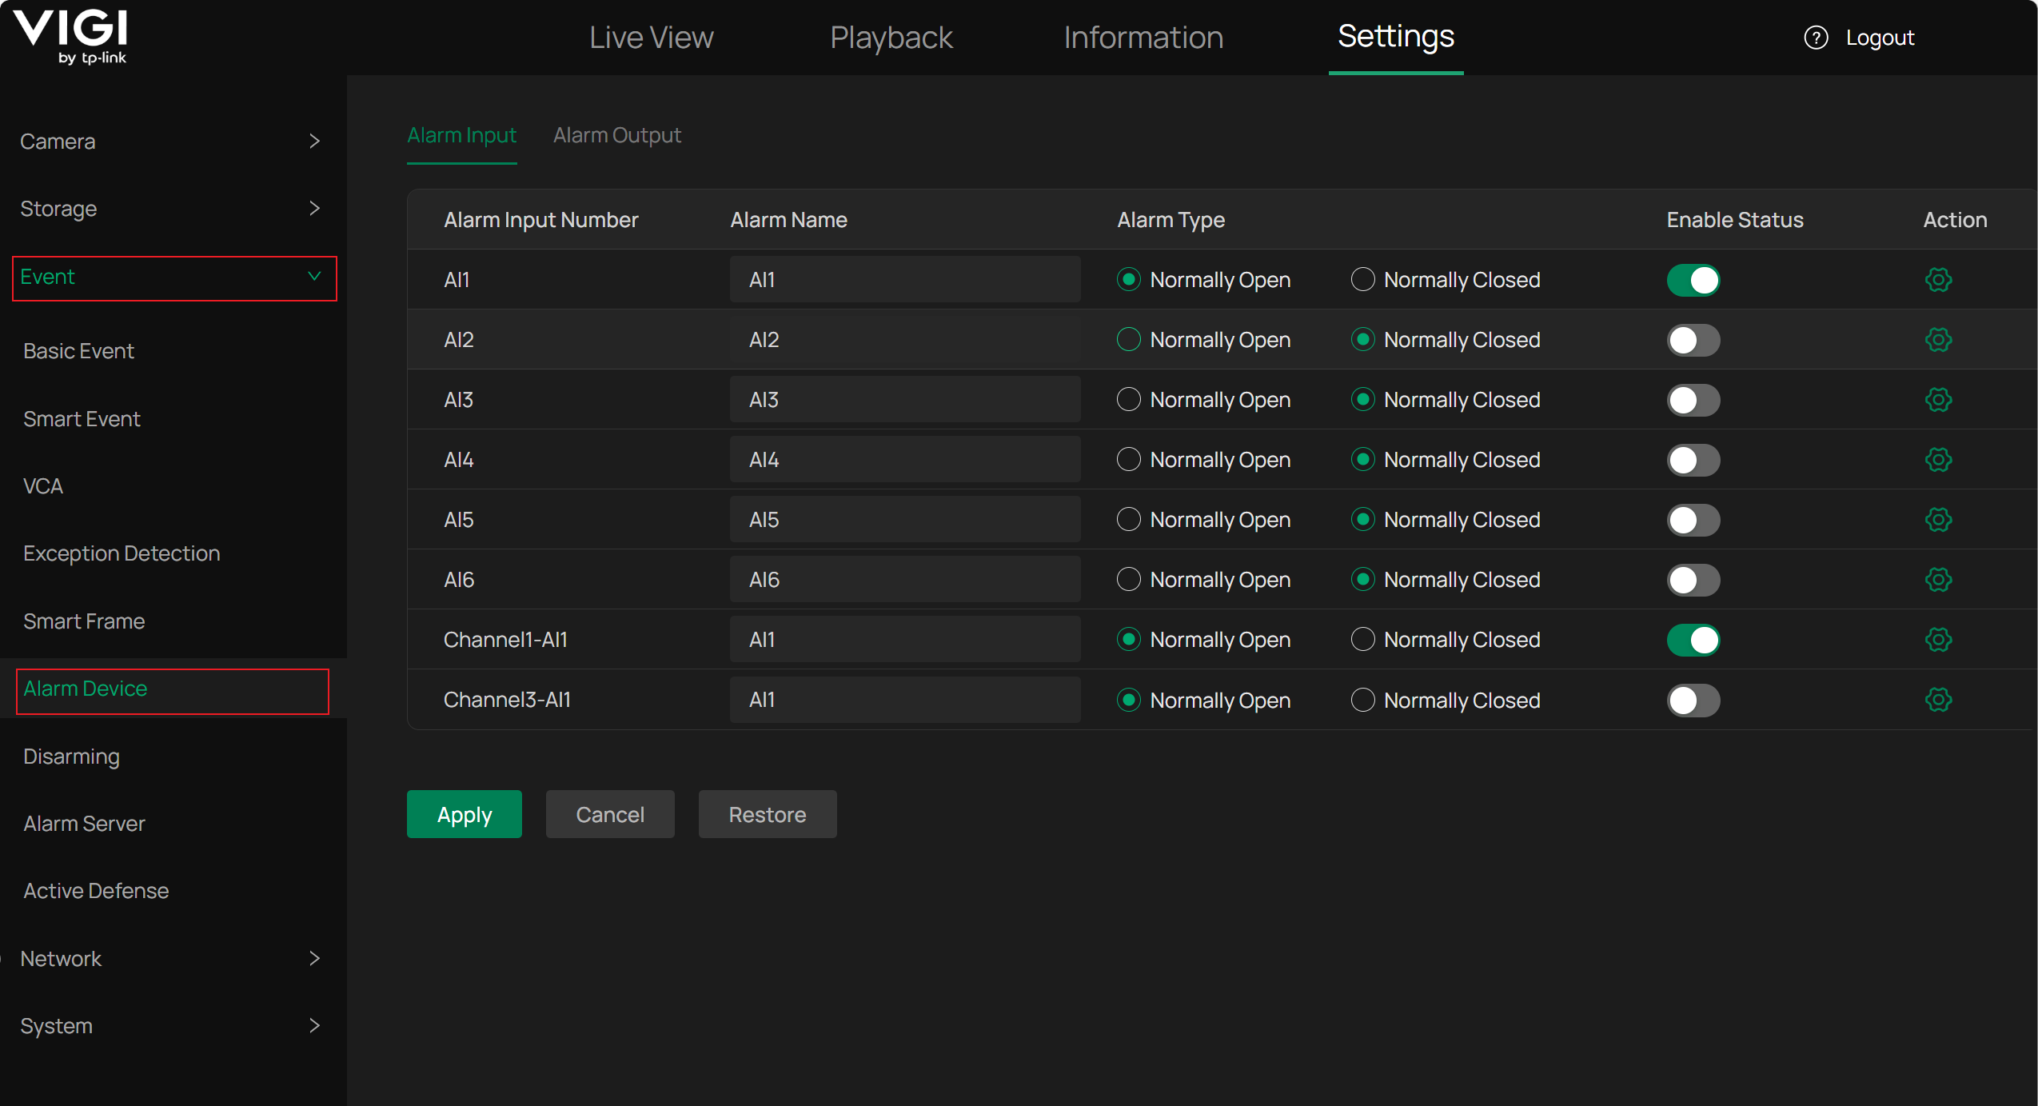2038x1106 pixels.
Task: Restore the alarm input settings
Action: click(767, 814)
